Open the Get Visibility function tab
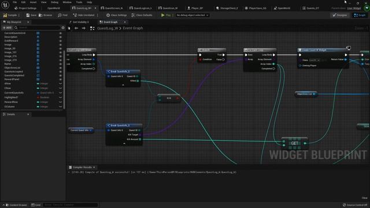This screenshot has height=208, width=370. (x=79, y=22)
